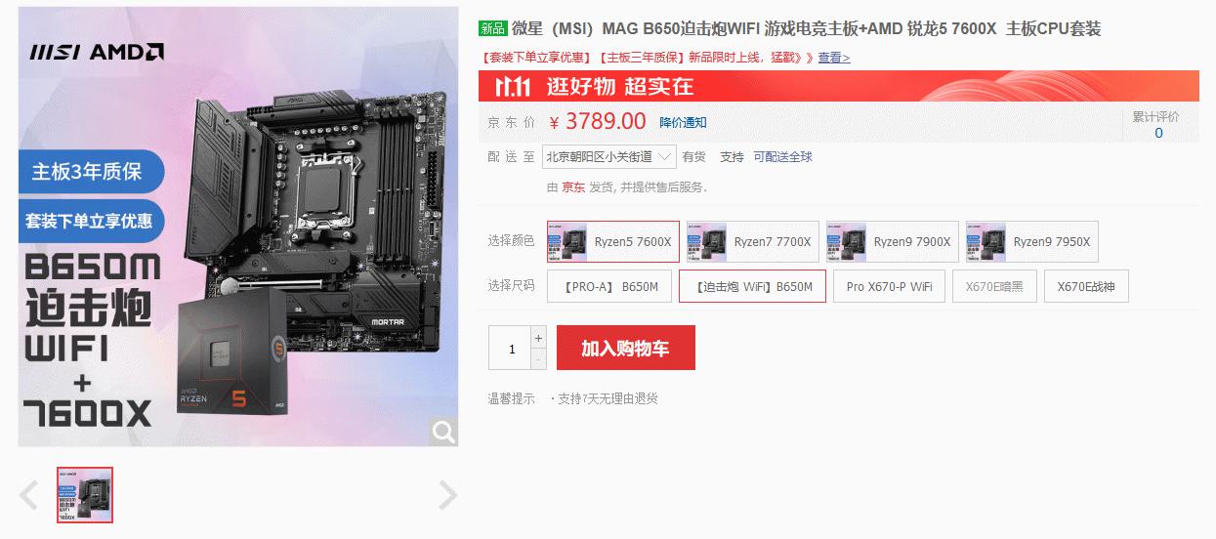Click the quantity input field
Image resolution: width=1216 pixels, height=539 pixels.
coord(510,349)
